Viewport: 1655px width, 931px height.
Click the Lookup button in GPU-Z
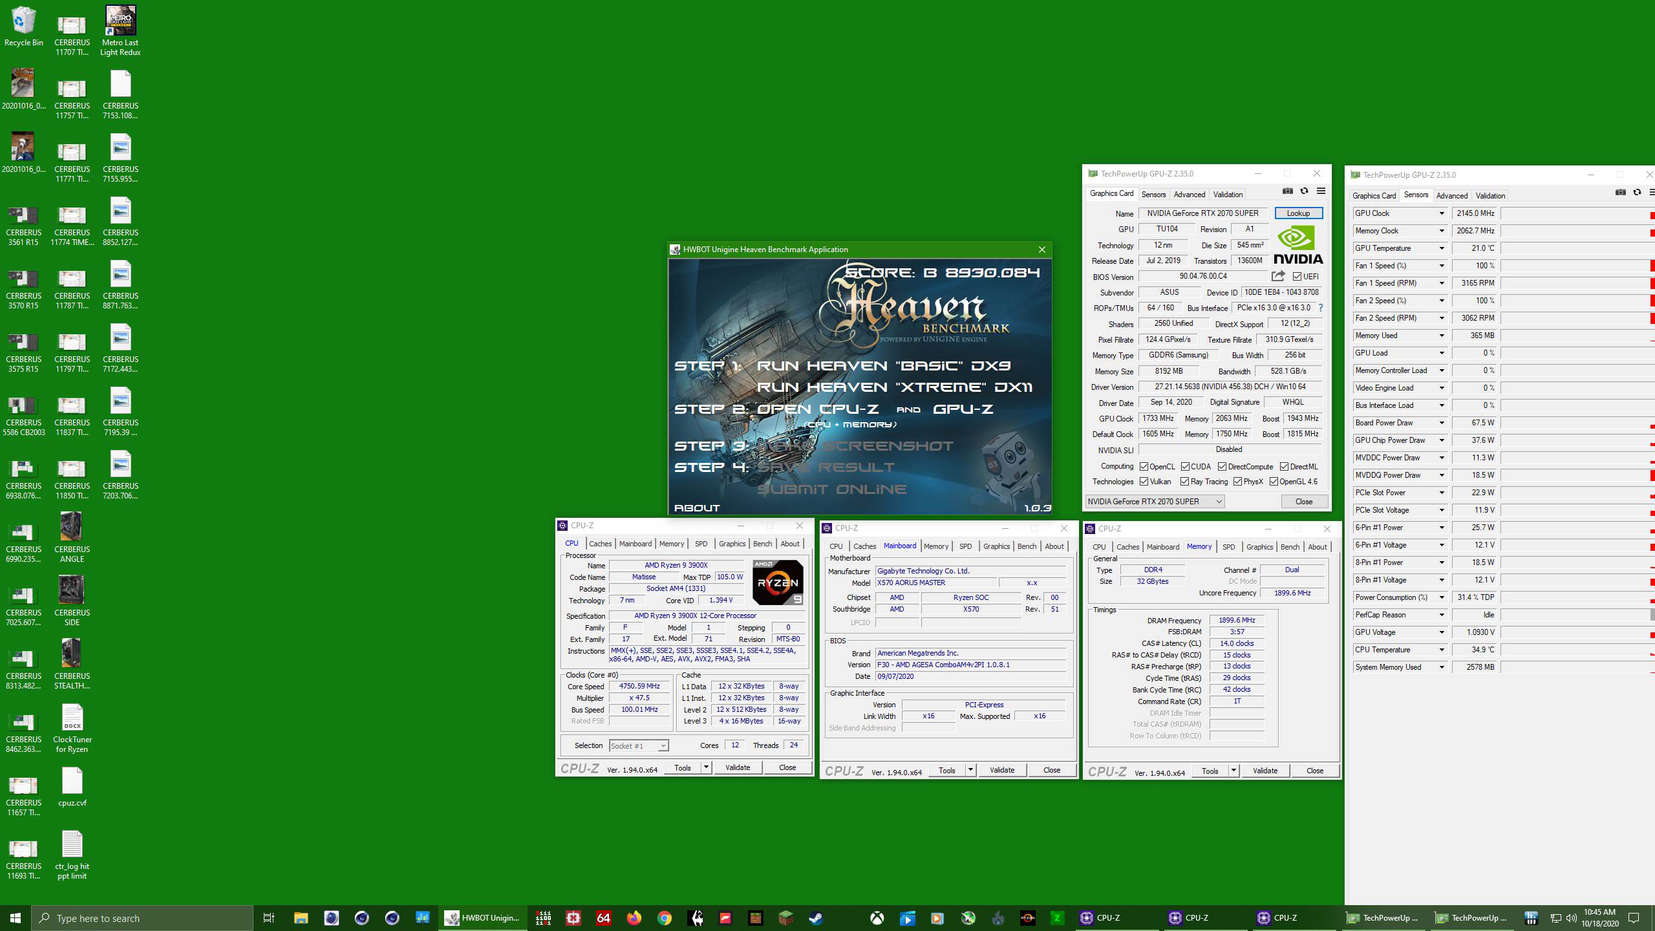click(x=1298, y=213)
